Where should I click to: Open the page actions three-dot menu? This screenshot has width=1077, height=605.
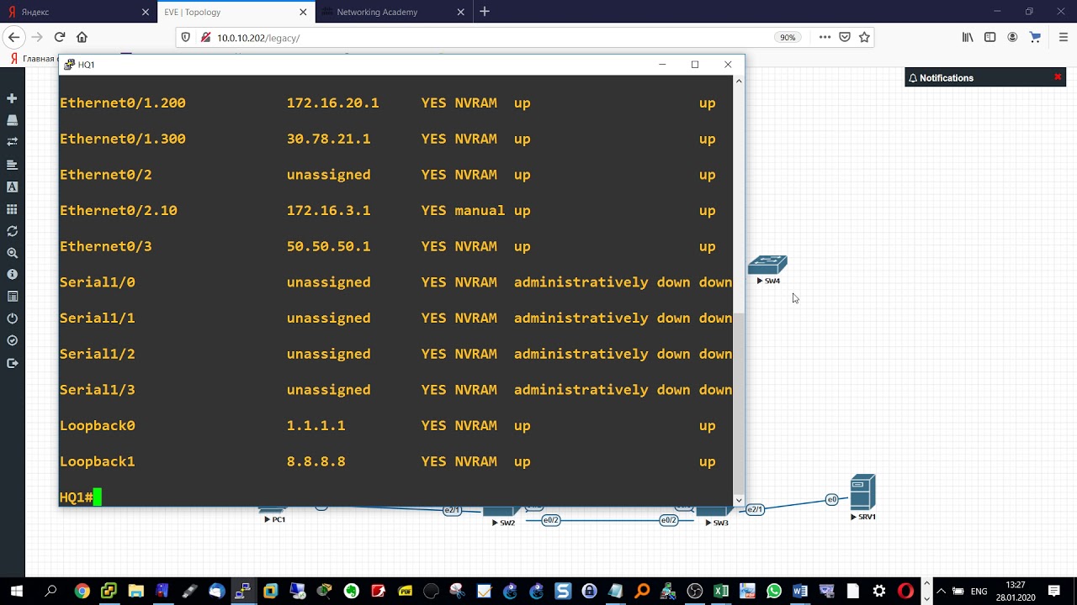click(825, 37)
